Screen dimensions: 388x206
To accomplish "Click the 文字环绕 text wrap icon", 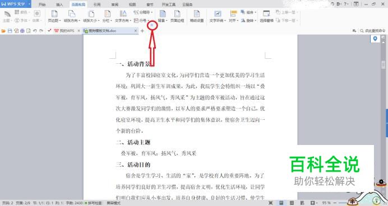I will [x=218, y=13].
